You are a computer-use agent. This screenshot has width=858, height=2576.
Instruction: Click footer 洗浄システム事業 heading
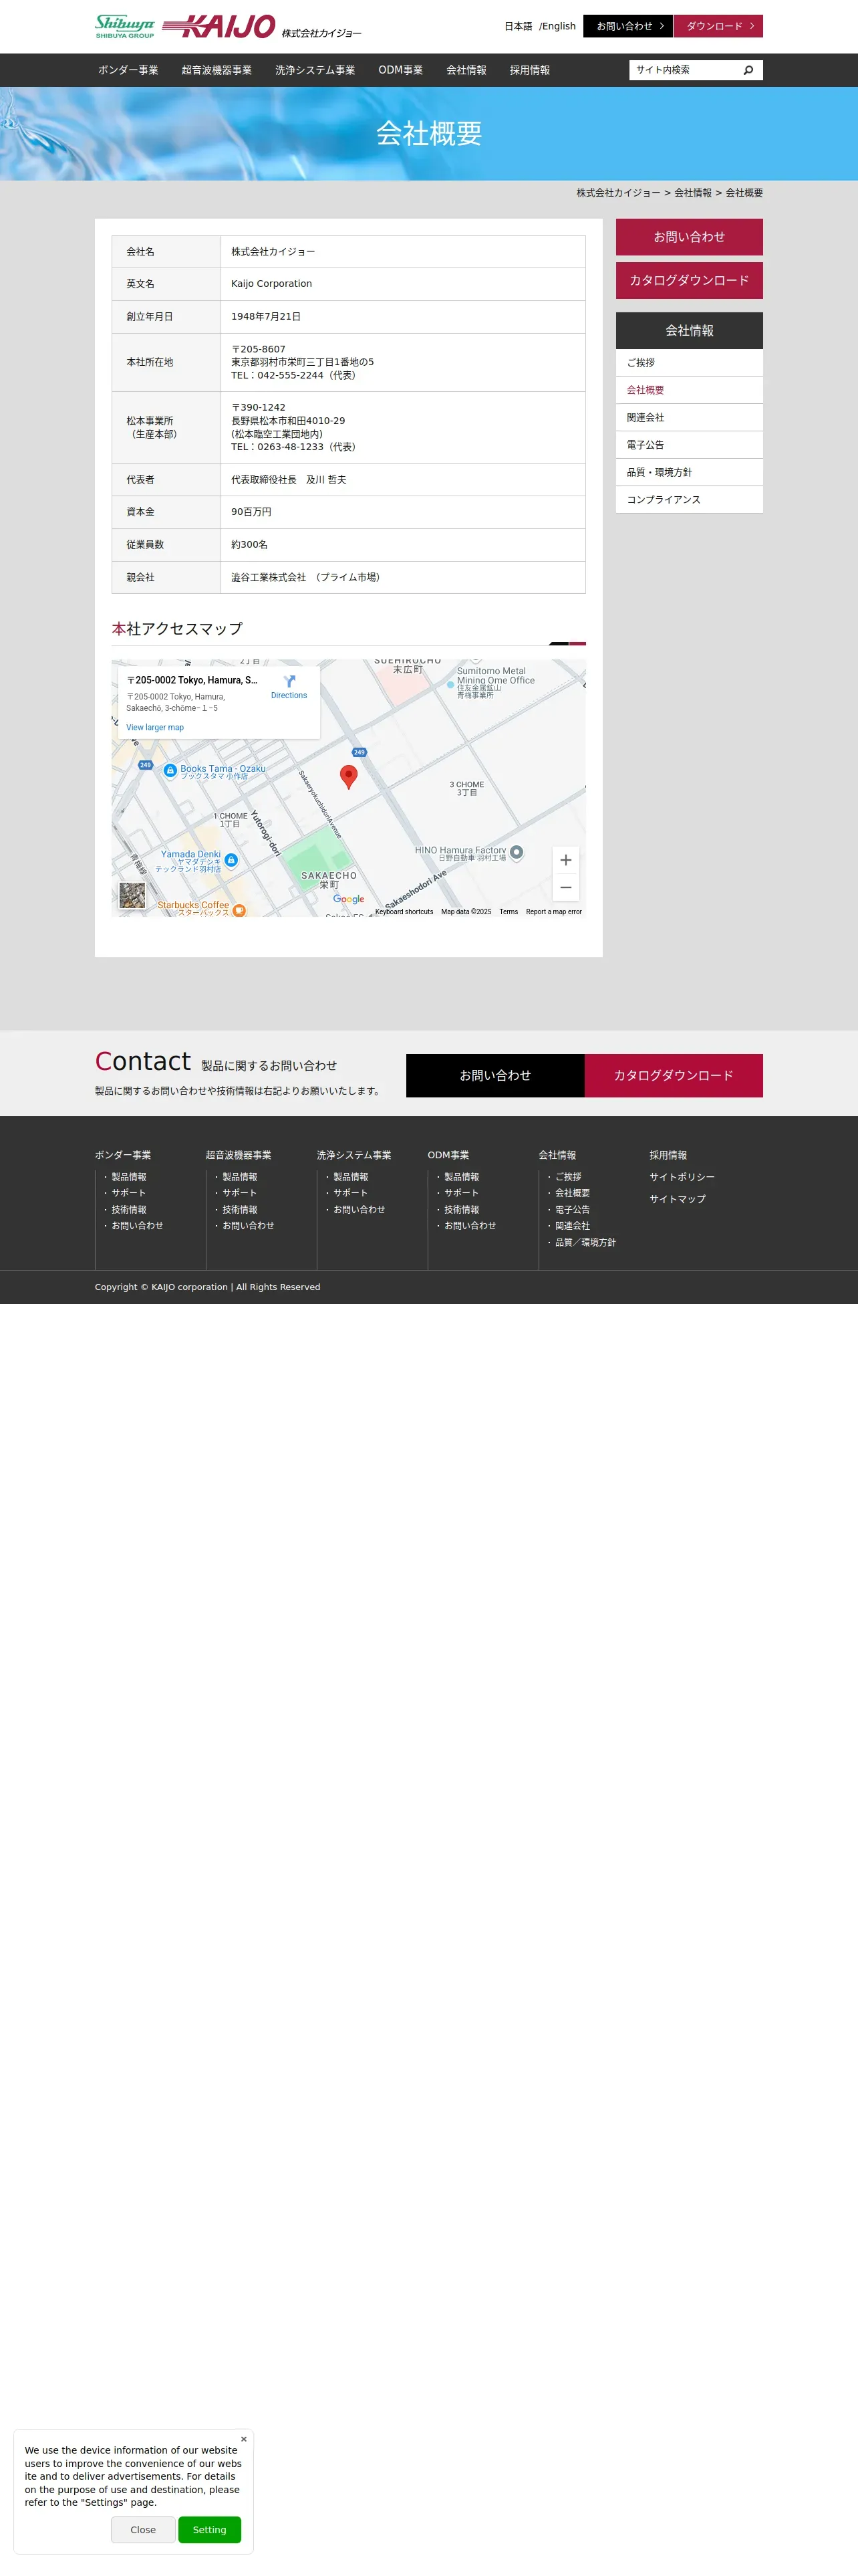[x=355, y=1155]
